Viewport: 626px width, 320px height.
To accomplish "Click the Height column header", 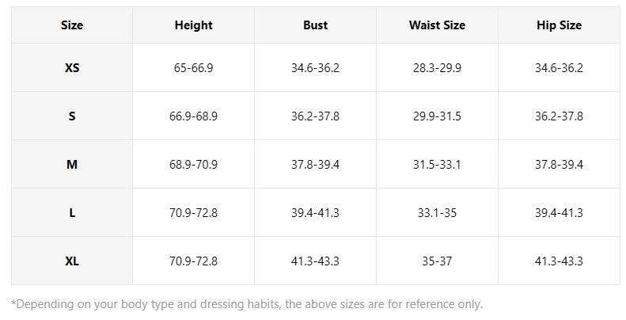I will pos(194,25).
